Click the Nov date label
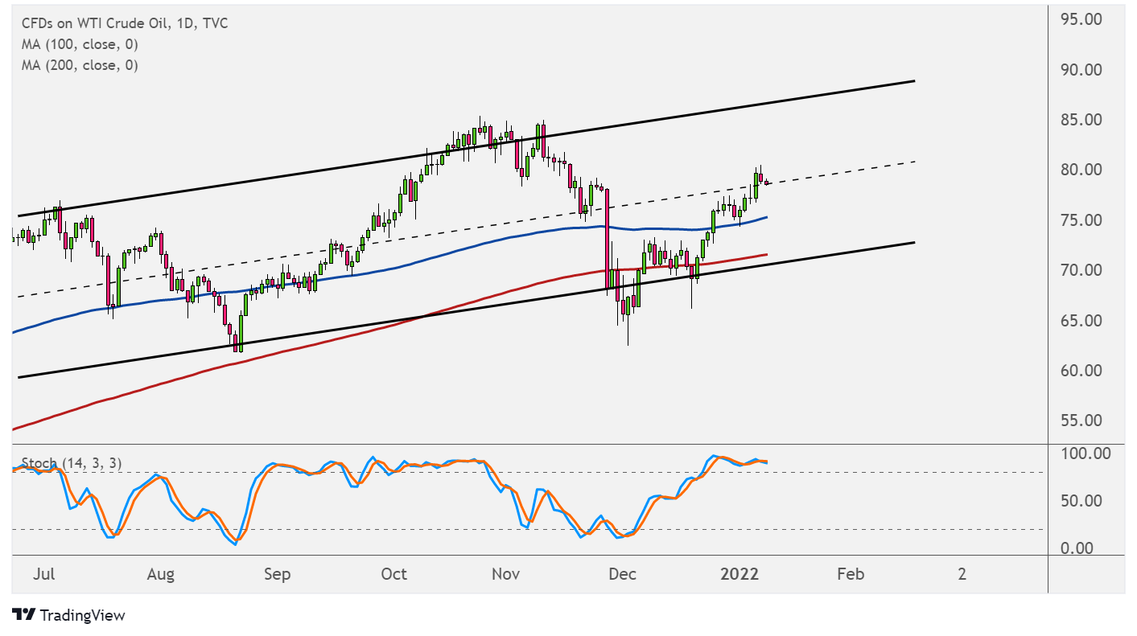 pos(505,574)
